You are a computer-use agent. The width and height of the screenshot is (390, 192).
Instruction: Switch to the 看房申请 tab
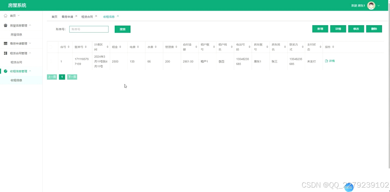[x=68, y=16]
